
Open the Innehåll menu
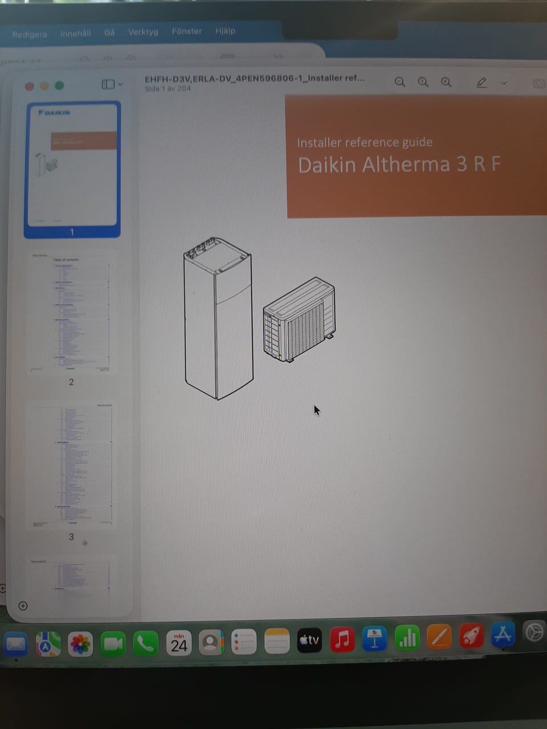(x=76, y=34)
